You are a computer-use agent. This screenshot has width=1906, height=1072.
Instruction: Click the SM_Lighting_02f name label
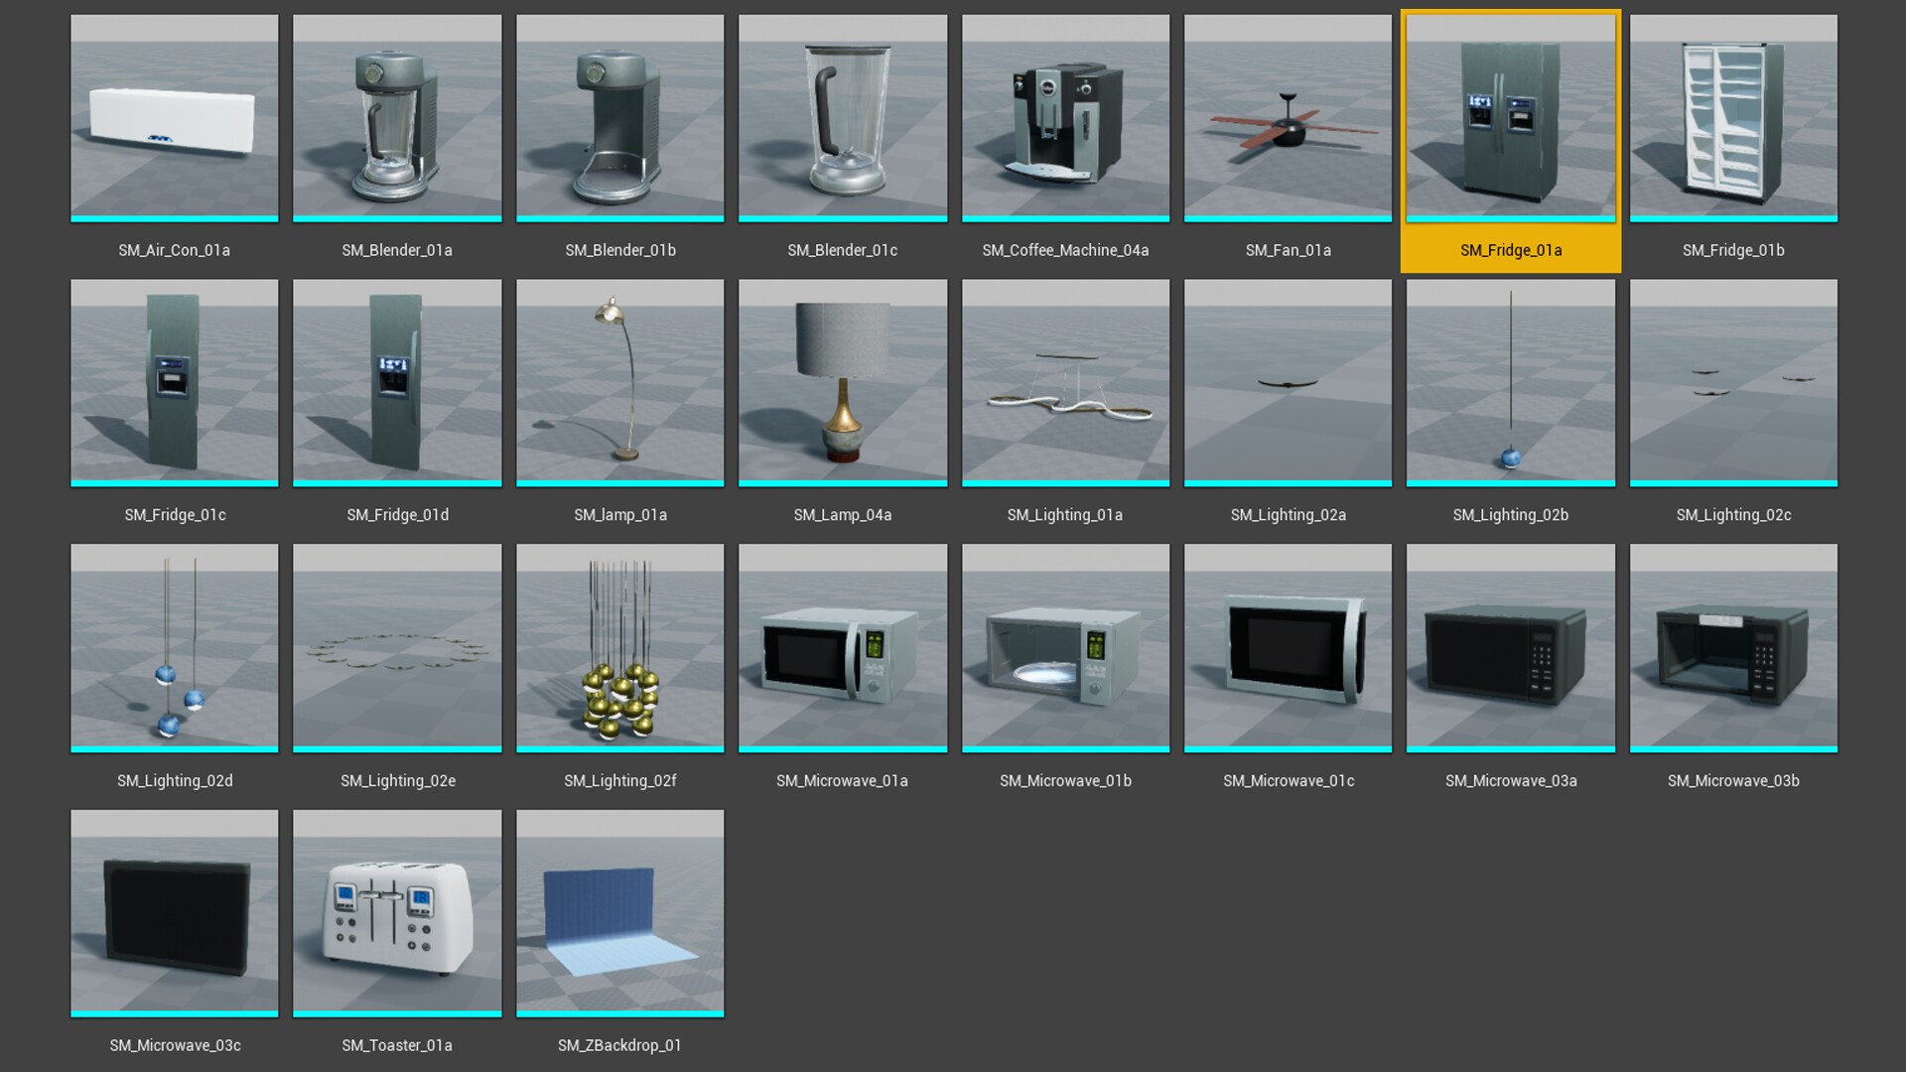pos(620,780)
